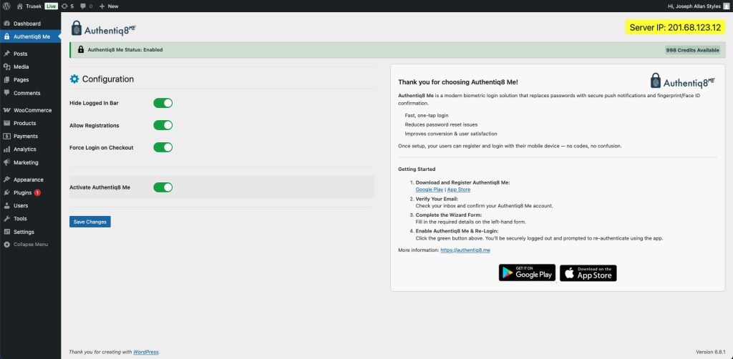
Task: Toggle Hide Logged In Bar switch
Action: [163, 103]
